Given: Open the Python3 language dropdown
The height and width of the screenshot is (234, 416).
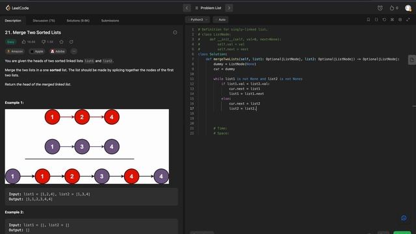Looking at the screenshot, I should click(198, 19).
